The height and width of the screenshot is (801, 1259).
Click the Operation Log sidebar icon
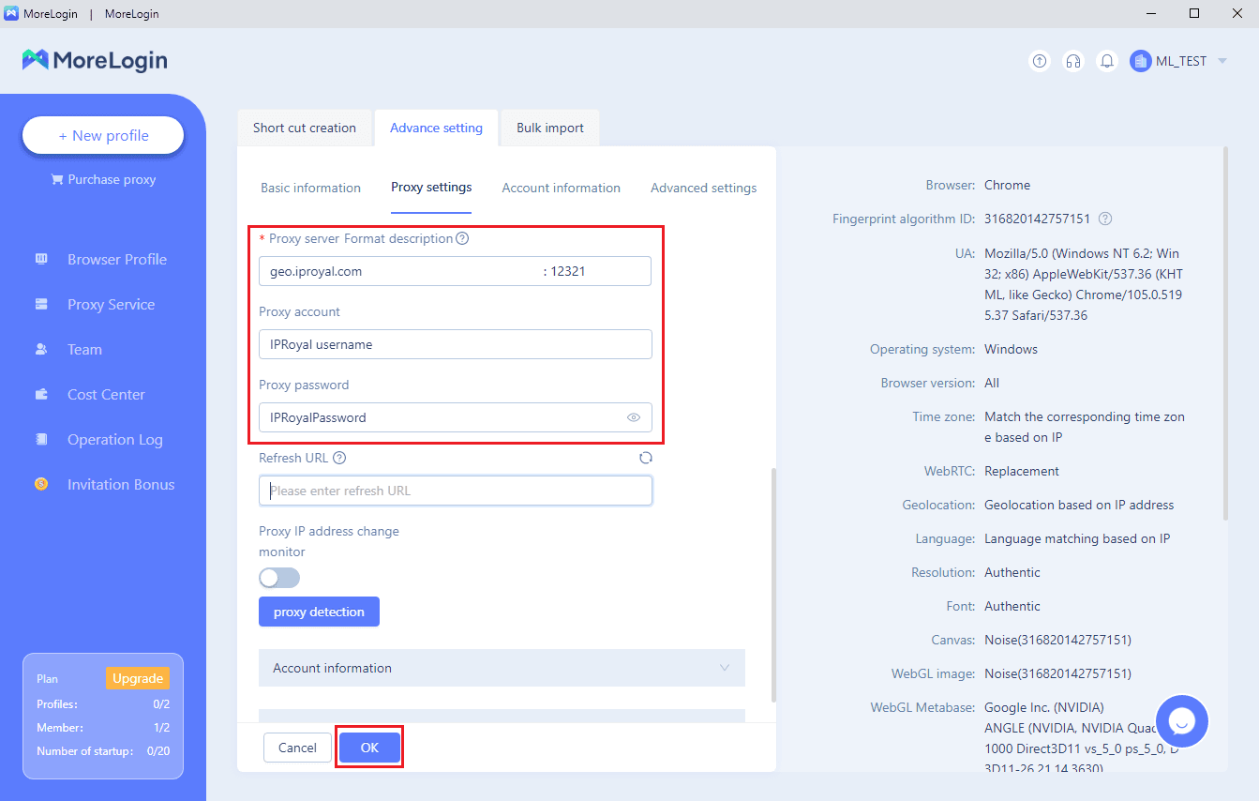[x=41, y=439]
